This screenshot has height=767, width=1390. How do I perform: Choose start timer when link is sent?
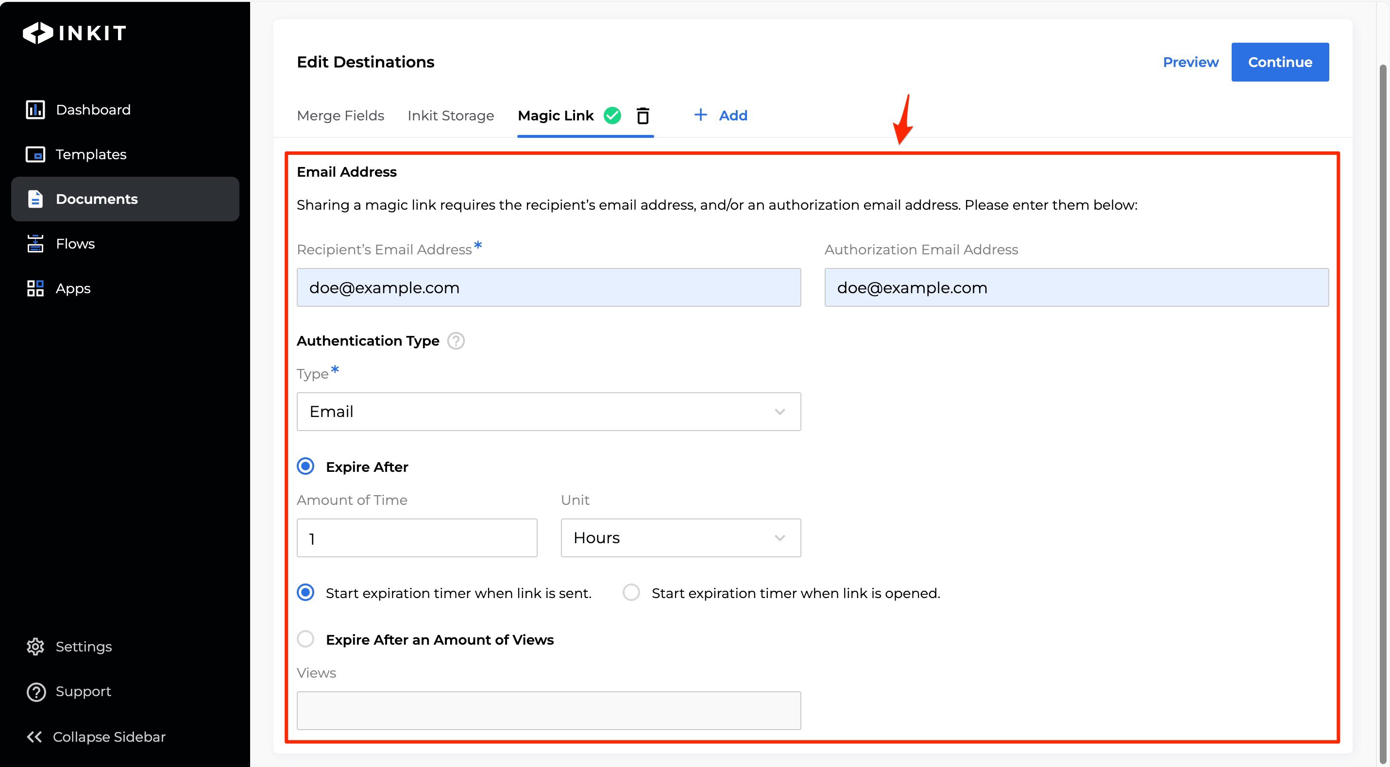pyautogui.click(x=305, y=593)
